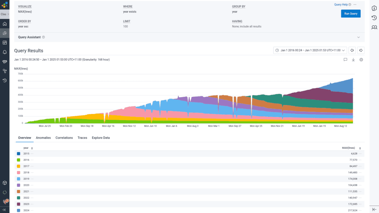Open the Query Help link
379x213 pixels.
coord(341,4)
